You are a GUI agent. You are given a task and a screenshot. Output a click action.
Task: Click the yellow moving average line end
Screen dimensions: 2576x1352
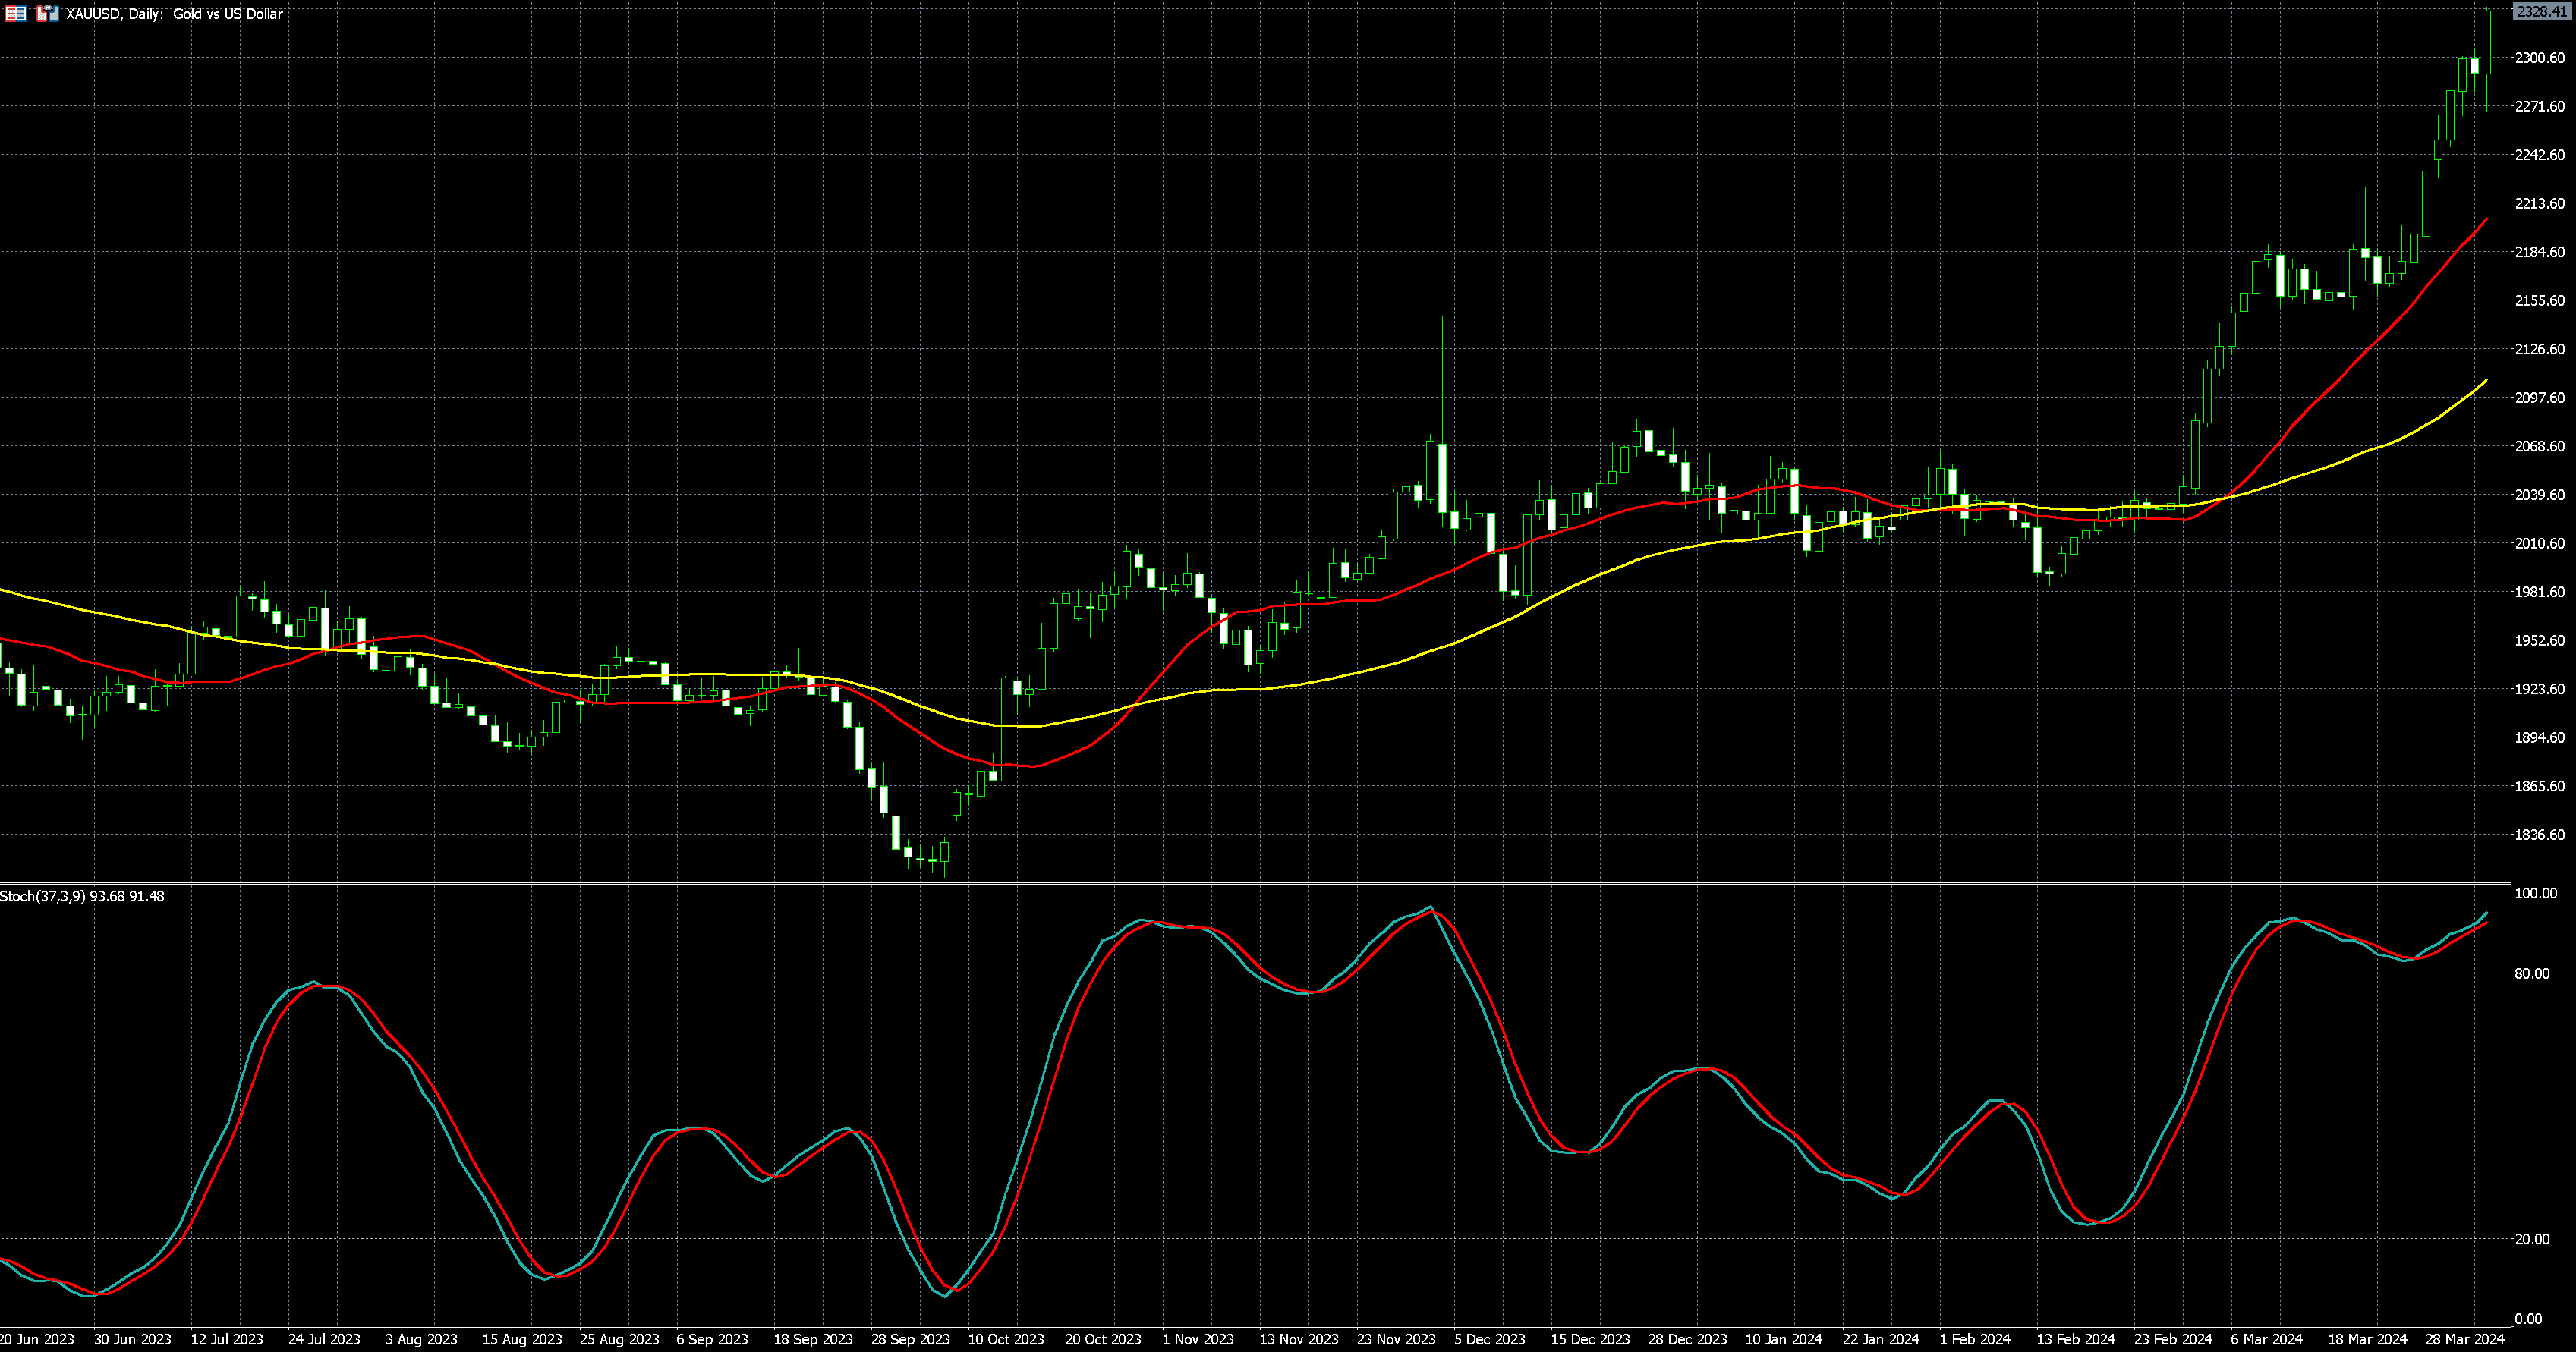(2486, 381)
